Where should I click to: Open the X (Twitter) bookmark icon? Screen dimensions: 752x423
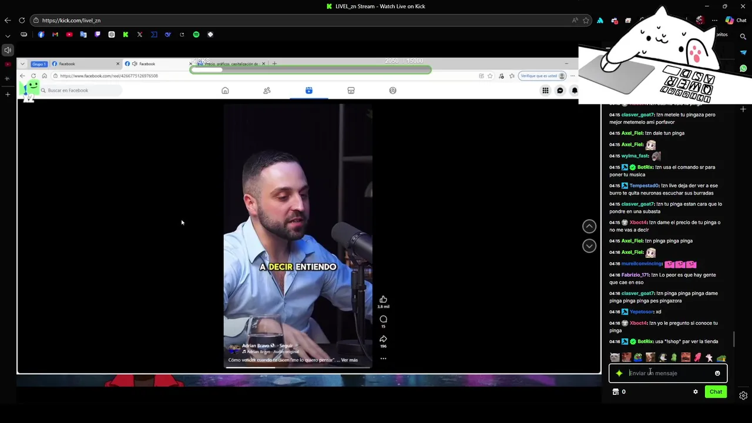(140, 35)
